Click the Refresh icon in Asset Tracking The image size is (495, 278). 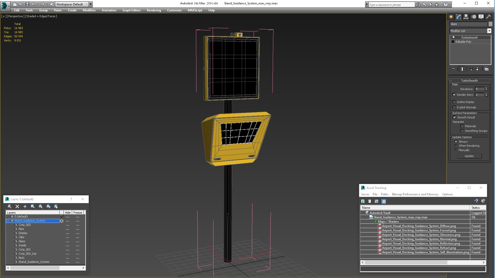point(363,201)
